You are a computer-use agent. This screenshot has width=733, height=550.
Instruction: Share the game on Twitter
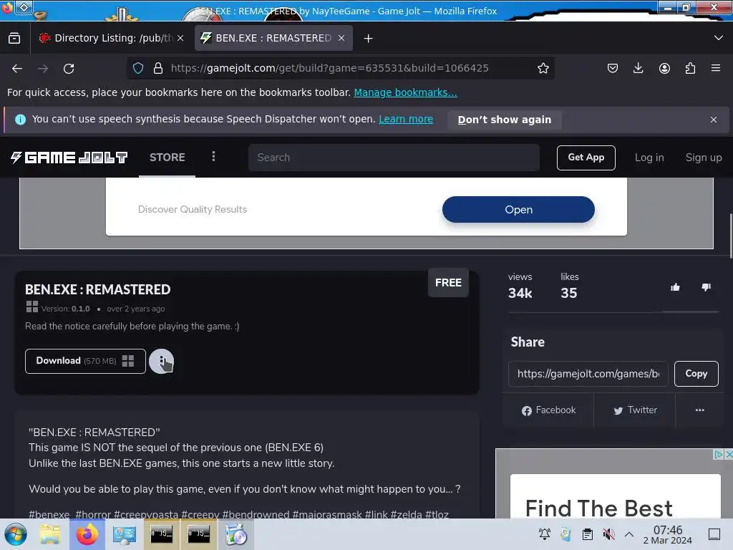(x=635, y=410)
